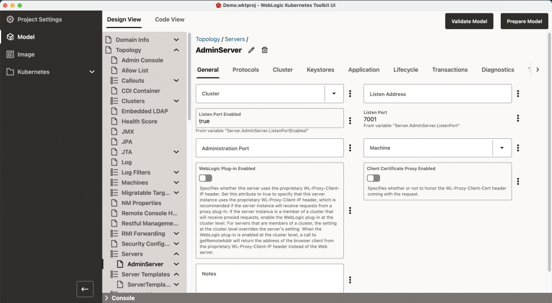The image size is (552, 303).
Task: Open the options menu for WebLogic Plug-in Enabled
Action: [350, 210]
